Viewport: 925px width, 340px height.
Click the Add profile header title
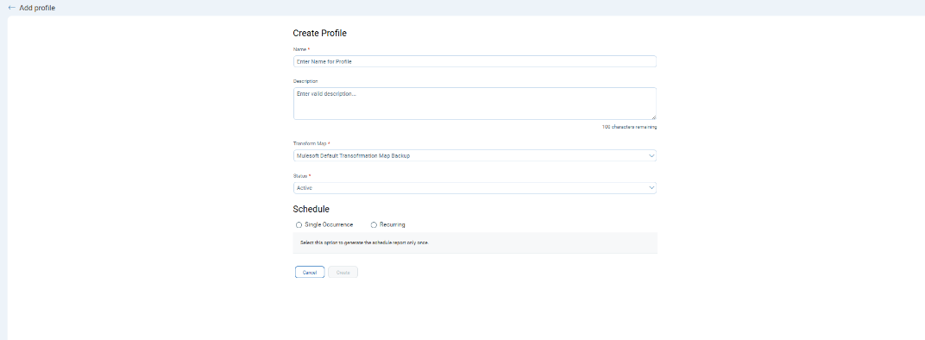pyautogui.click(x=37, y=9)
